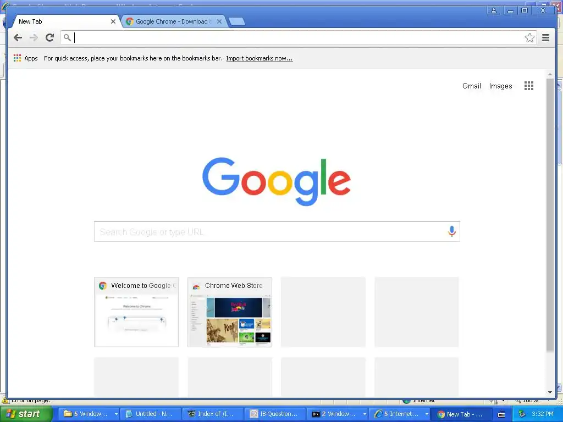
Task: Open the Chrome user profile button
Action: (x=494, y=10)
